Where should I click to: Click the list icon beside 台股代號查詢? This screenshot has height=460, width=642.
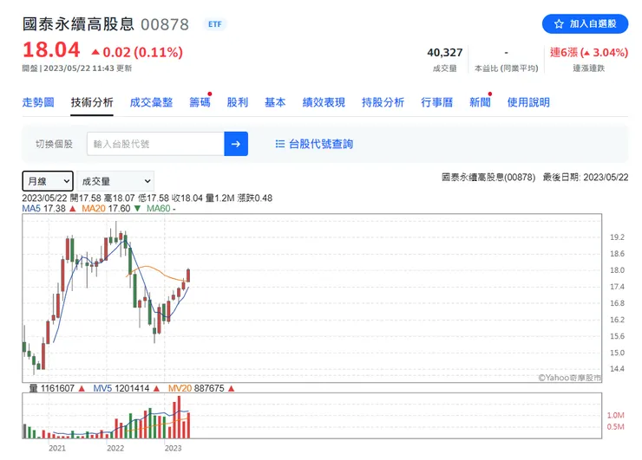pos(280,144)
